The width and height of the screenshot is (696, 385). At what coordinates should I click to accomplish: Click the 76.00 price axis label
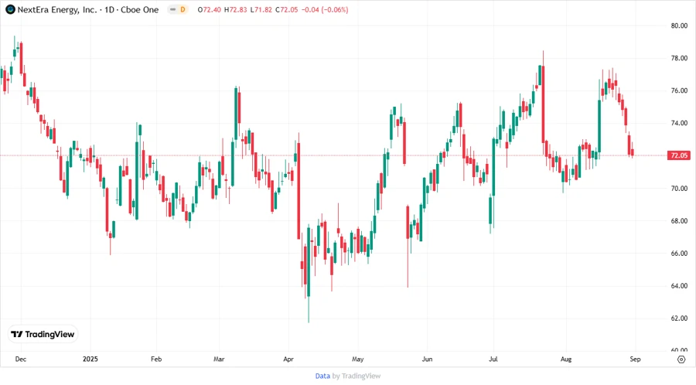pos(679,90)
